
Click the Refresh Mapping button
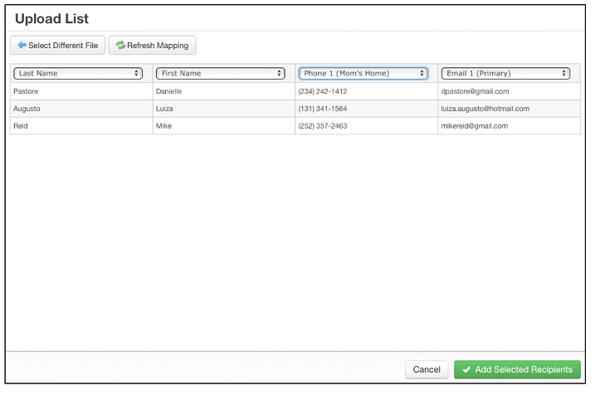coord(152,45)
